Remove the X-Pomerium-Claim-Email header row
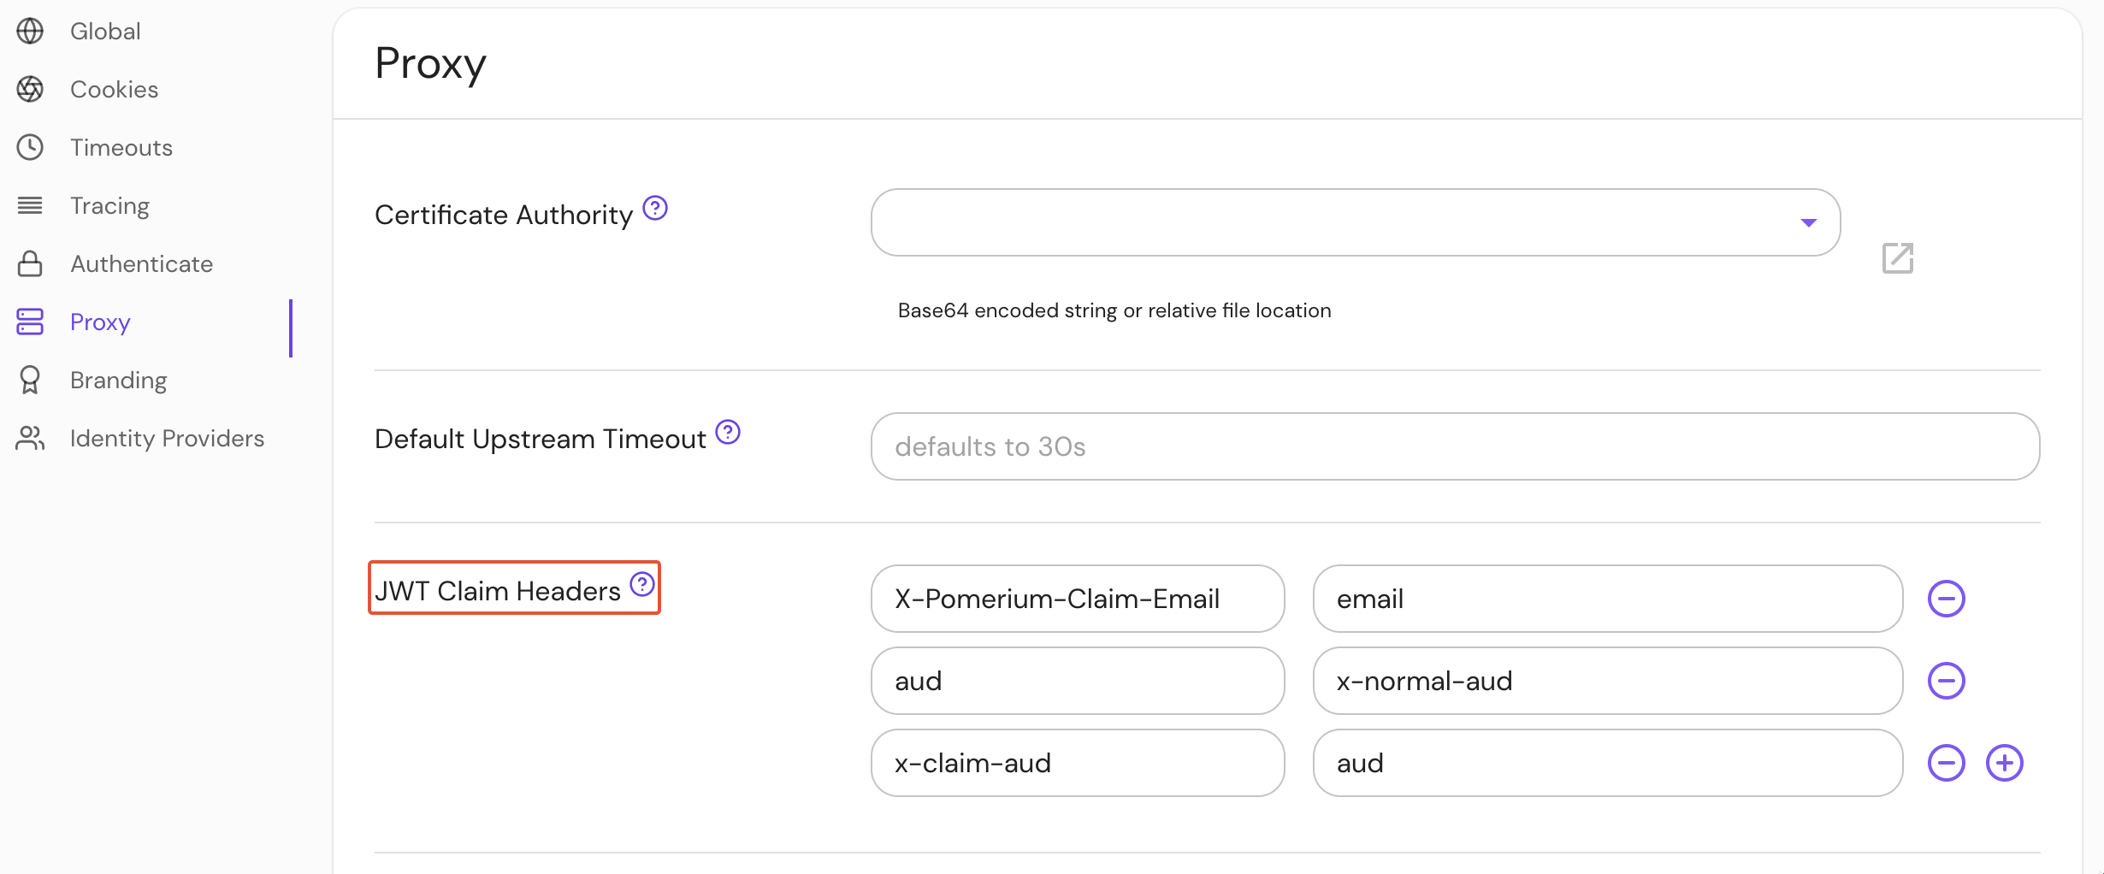 pyautogui.click(x=1947, y=599)
